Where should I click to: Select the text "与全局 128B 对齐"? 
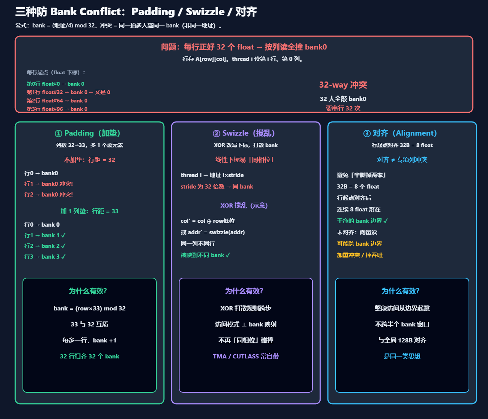pyautogui.click(x=402, y=340)
